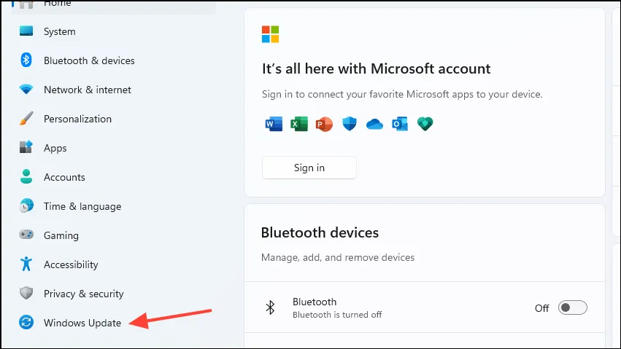Click the Accessibility figure icon
Screen dimensions: 621x349
coord(26,264)
